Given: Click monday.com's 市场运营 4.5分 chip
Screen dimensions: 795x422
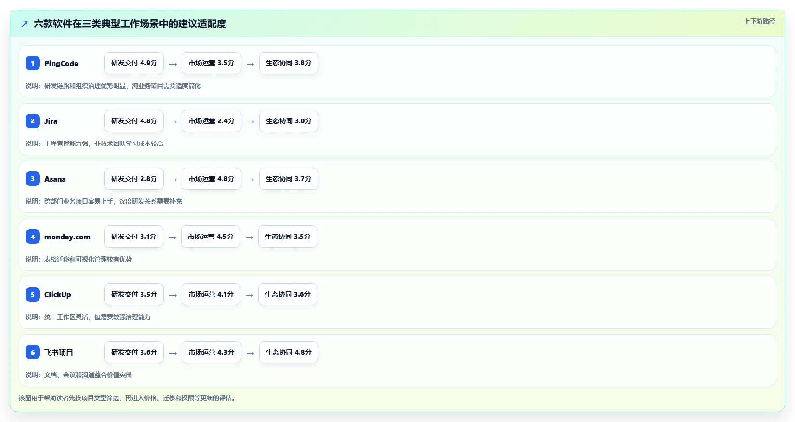Looking at the screenshot, I should click(x=210, y=237).
